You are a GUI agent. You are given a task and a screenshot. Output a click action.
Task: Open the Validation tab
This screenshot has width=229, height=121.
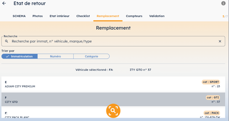(157, 16)
